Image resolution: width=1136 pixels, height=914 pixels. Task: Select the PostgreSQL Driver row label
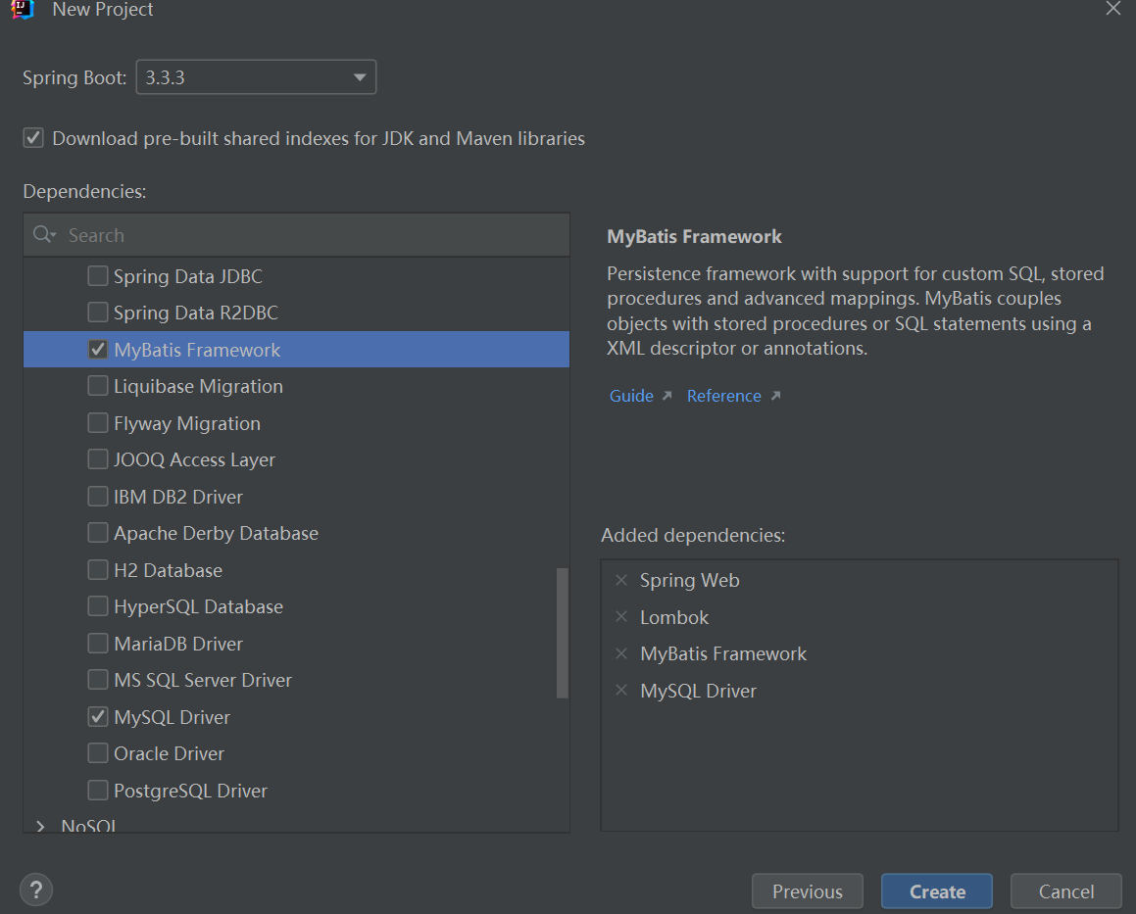(190, 791)
